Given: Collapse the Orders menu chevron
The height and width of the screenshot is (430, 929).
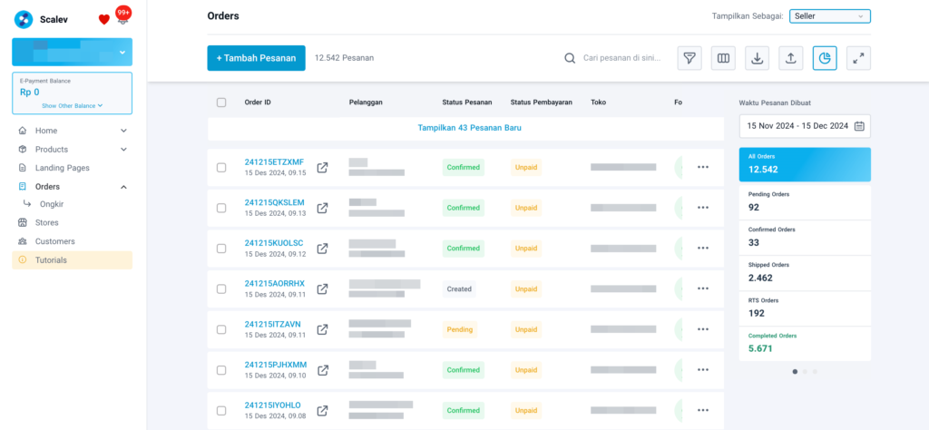Looking at the screenshot, I should (x=123, y=187).
